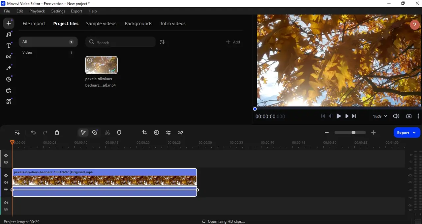
Task: Step back one frame
Action: (x=331, y=116)
